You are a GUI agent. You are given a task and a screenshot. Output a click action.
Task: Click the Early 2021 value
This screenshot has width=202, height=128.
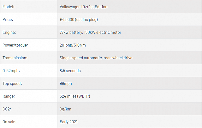point(68,122)
